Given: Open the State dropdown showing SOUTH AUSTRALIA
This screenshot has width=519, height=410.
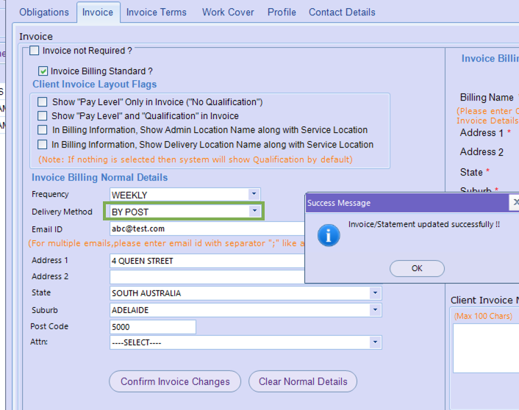Looking at the screenshot, I should coord(375,293).
